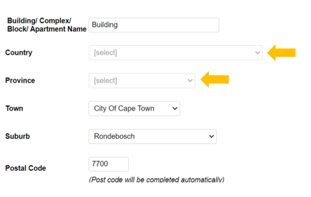Open the Country dropdown menu
The width and height of the screenshot is (311, 197).
coord(176,53)
